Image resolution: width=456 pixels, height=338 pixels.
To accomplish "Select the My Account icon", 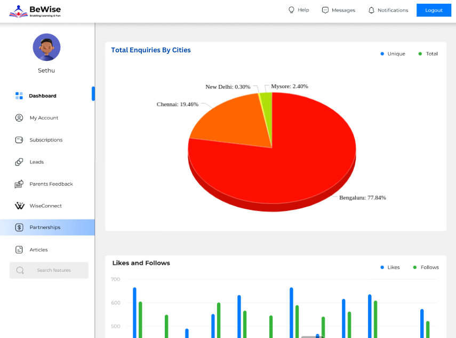I will [18, 117].
